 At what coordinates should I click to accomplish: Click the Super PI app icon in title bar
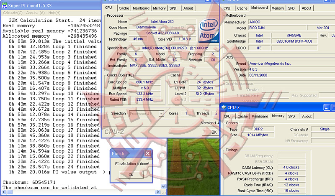coord(5,5)
